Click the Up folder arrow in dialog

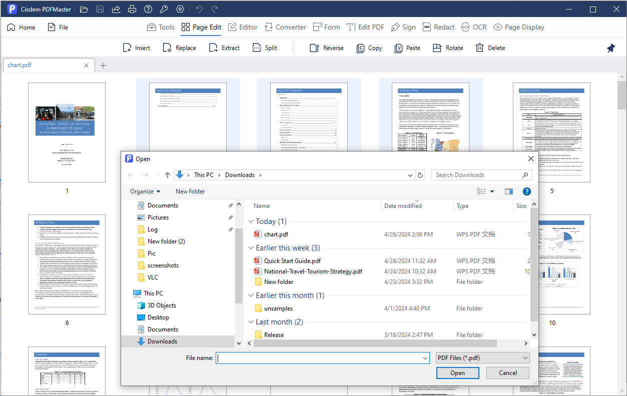[168, 175]
